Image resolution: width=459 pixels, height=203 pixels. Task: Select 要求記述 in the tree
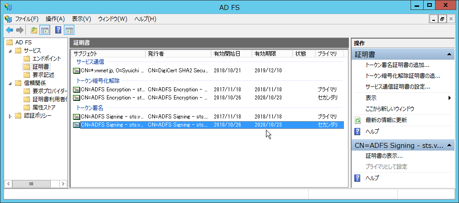pyautogui.click(x=43, y=75)
